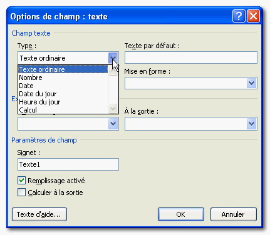The image size is (270, 235).
Task: Expand the entry macro dropdown below the list
Action: pos(113,124)
